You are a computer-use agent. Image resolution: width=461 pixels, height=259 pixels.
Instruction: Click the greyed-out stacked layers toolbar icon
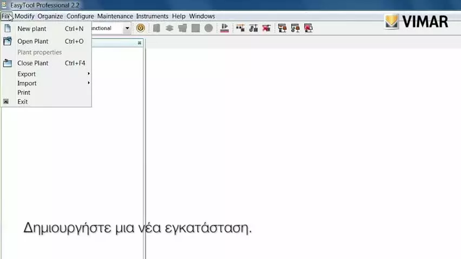[169, 28]
